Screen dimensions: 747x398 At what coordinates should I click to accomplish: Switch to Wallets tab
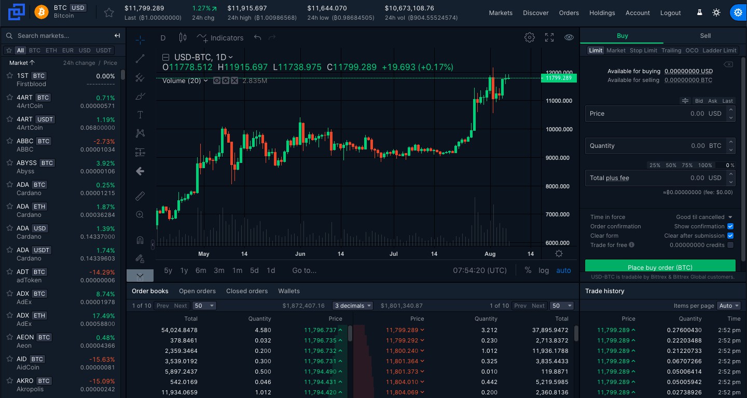(x=289, y=291)
